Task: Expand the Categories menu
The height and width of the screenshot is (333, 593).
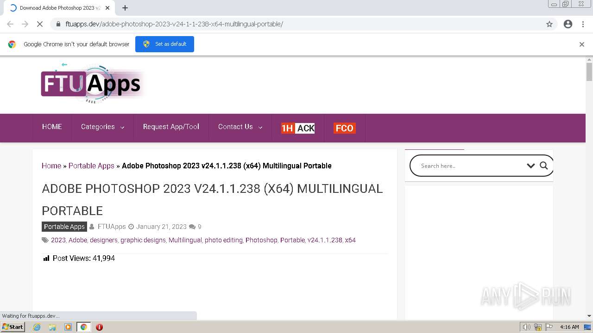Action: [102, 127]
